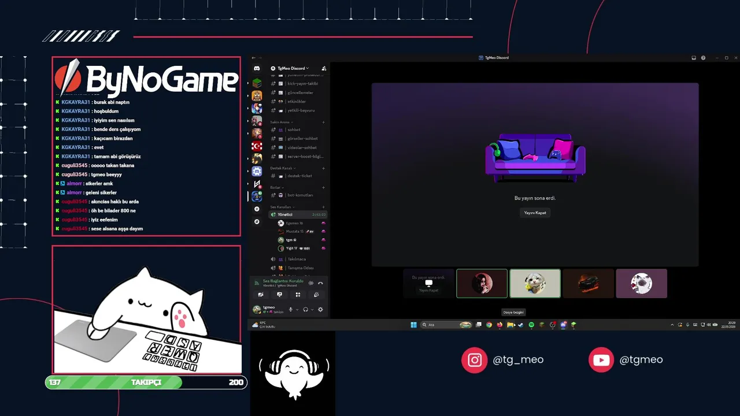Click the invite members icon beside server name
Screen dimensions: 740x416
pos(324,68)
